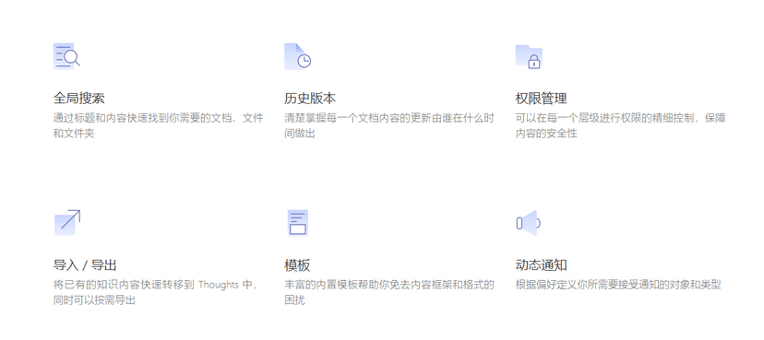Click the template page layout icon
The height and width of the screenshot is (340, 764).
point(297,223)
